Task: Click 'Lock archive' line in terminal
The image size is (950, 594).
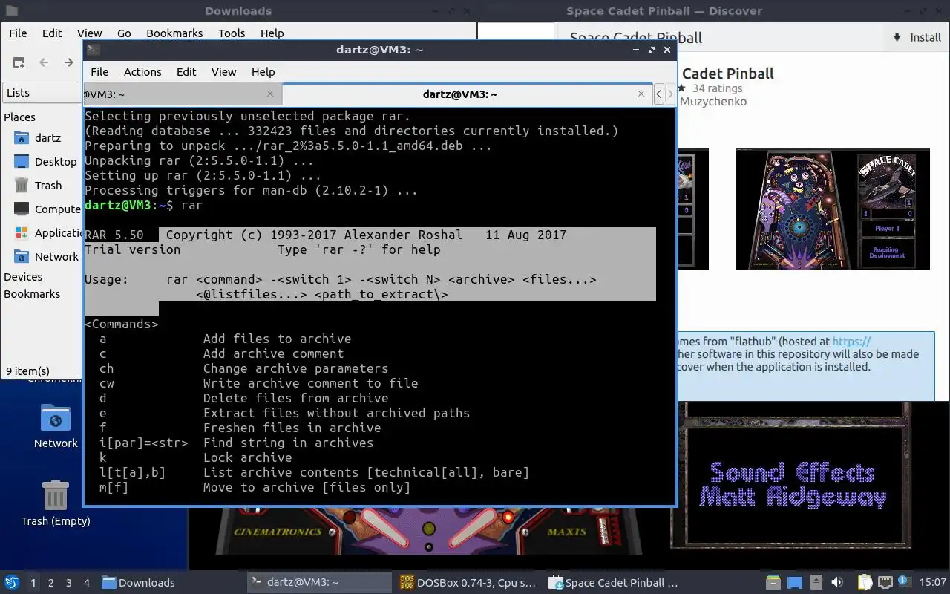Action: point(247,457)
